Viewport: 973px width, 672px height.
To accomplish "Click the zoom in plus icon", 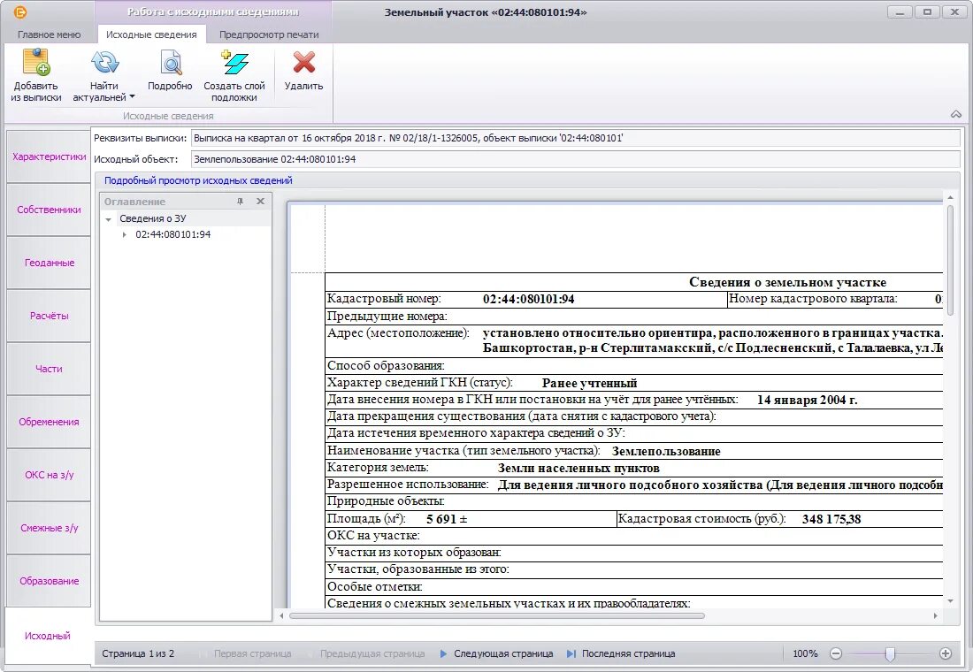I will pos(946,653).
